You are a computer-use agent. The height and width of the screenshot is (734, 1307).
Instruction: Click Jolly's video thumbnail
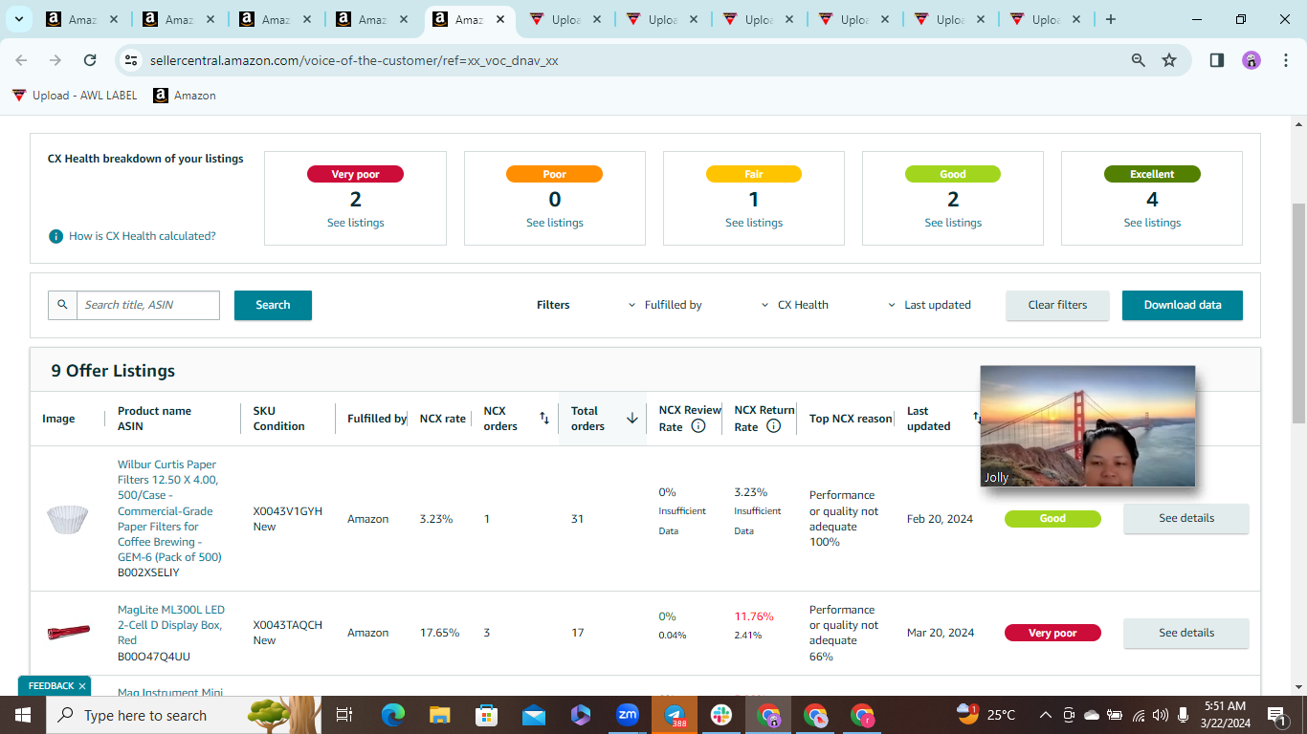(x=1088, y=426)
